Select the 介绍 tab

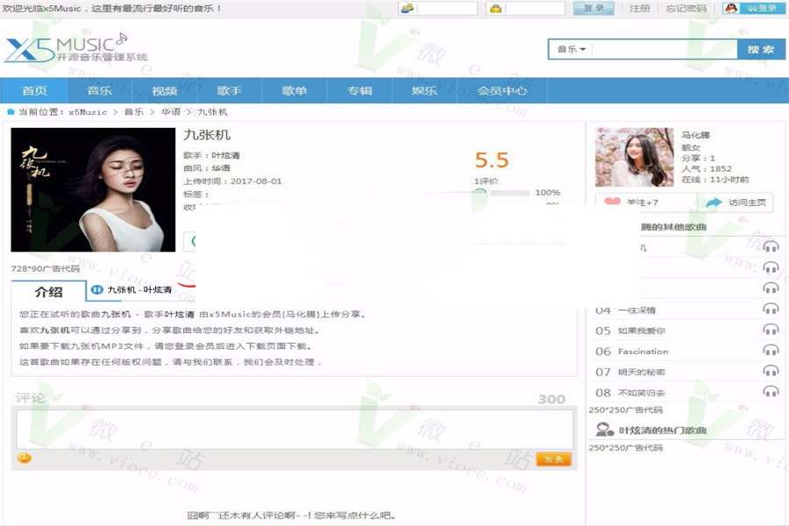[x=49, y=292]
